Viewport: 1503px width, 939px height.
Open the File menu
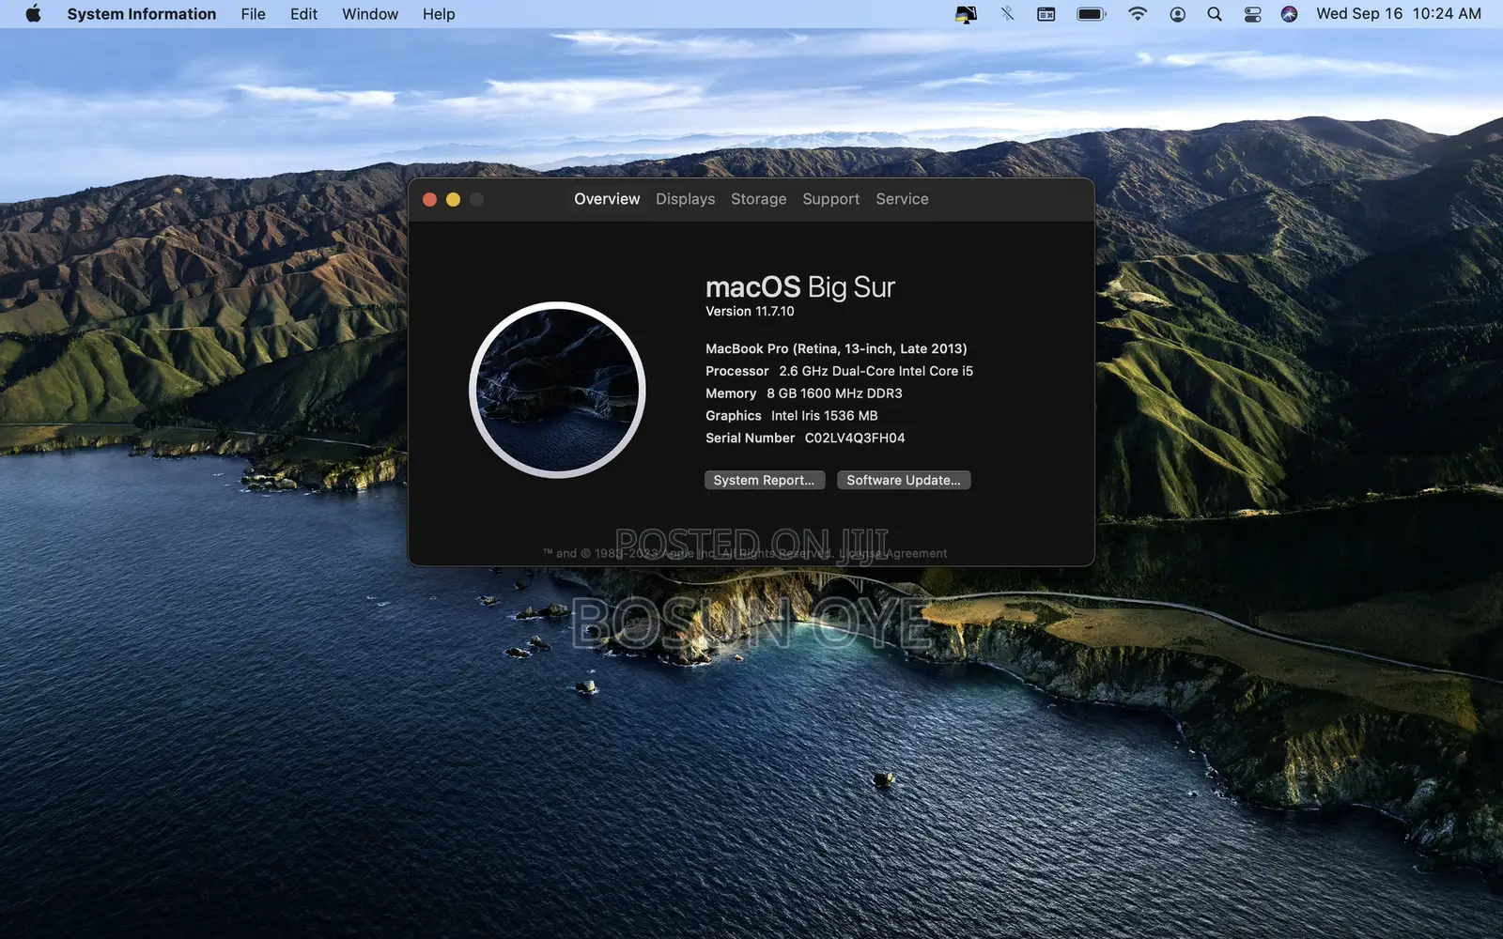tap(253, 14)
